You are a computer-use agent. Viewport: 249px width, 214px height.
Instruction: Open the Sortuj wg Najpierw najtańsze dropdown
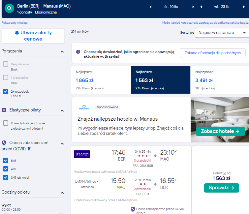[x=222, y=33]
